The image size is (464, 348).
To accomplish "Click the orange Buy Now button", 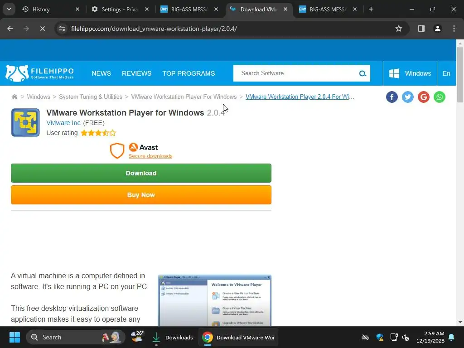I will tap(141, 195).
